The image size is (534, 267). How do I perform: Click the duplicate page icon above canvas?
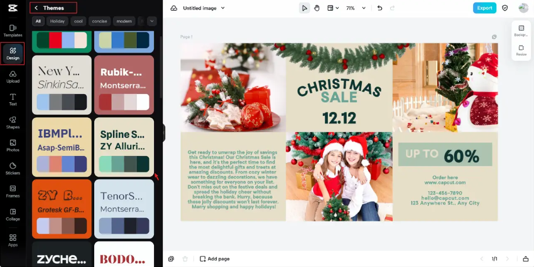click(x=494, y=37)
